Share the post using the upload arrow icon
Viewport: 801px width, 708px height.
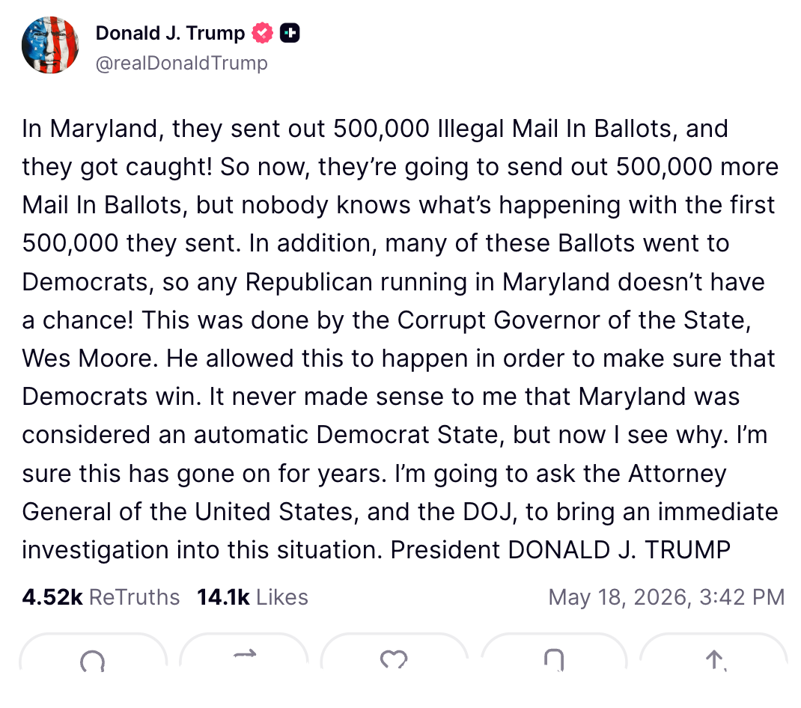point(713,659)
